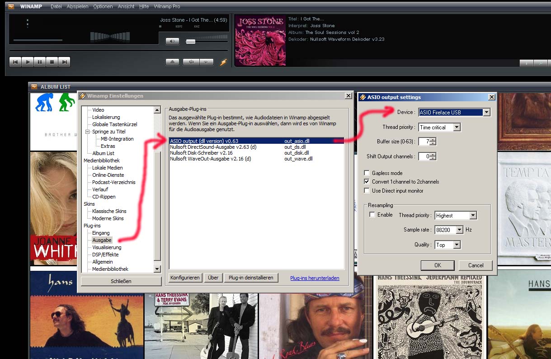Toggle shuffle mode button

(x=191, y=62)
